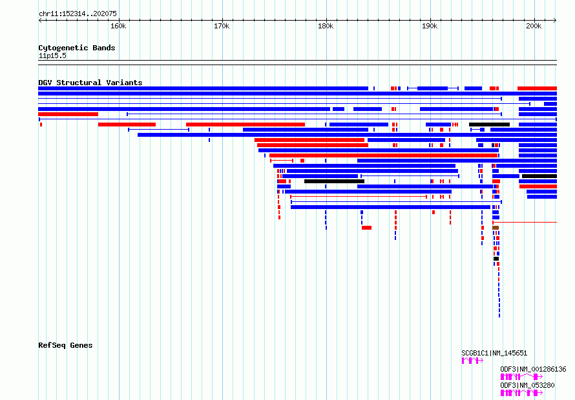
Task: Click the 170k scale label
Action: (222, 26)
